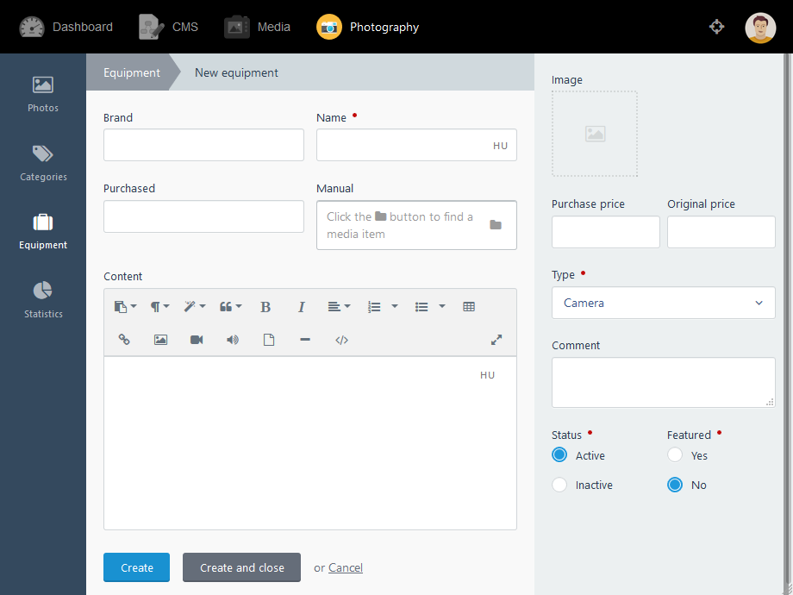Open the numbered list options arrow

point(395,307)
